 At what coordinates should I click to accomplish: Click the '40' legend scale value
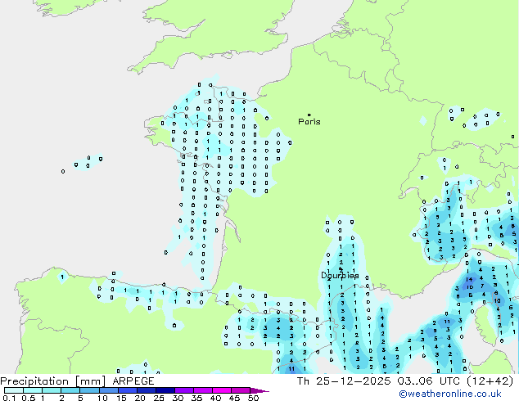(x=215, y=398)
